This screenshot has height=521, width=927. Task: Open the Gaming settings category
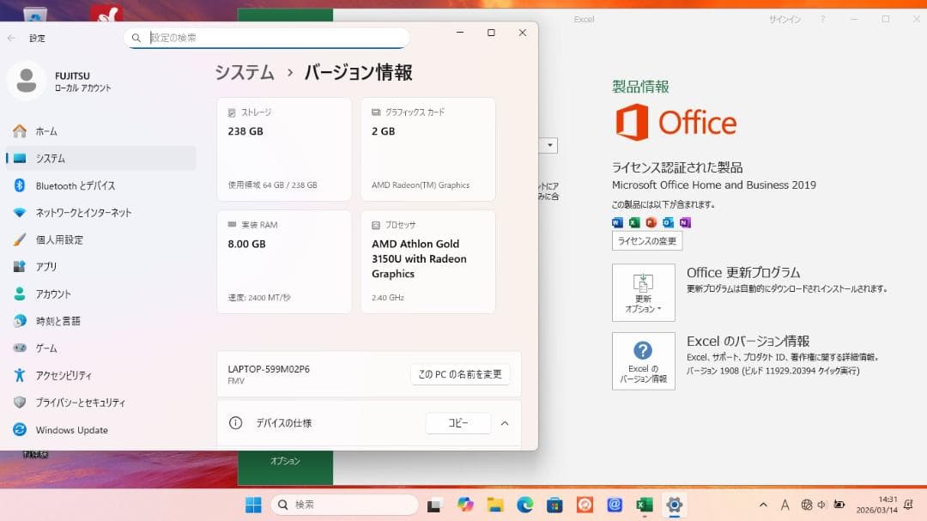pos(100,348)
